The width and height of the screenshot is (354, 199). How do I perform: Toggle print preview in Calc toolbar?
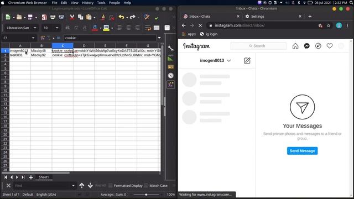[61, 17]
